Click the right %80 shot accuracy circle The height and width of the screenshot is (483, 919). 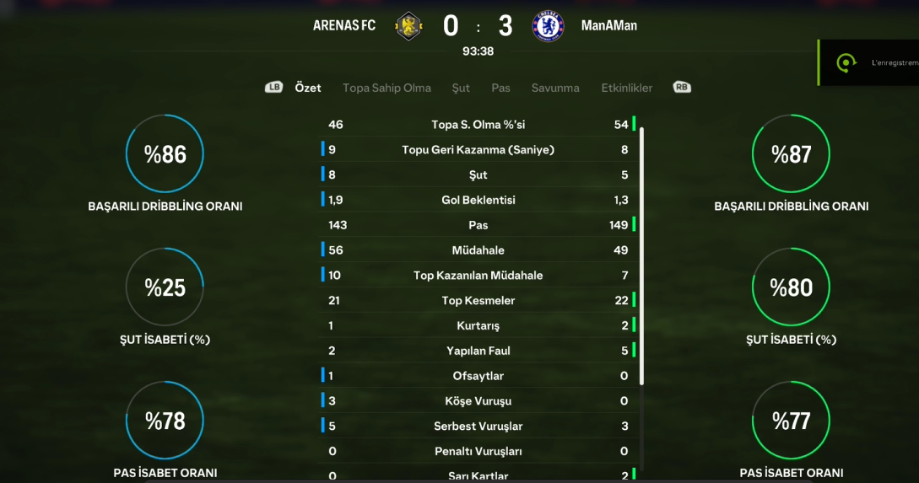(x=791, y=287)
